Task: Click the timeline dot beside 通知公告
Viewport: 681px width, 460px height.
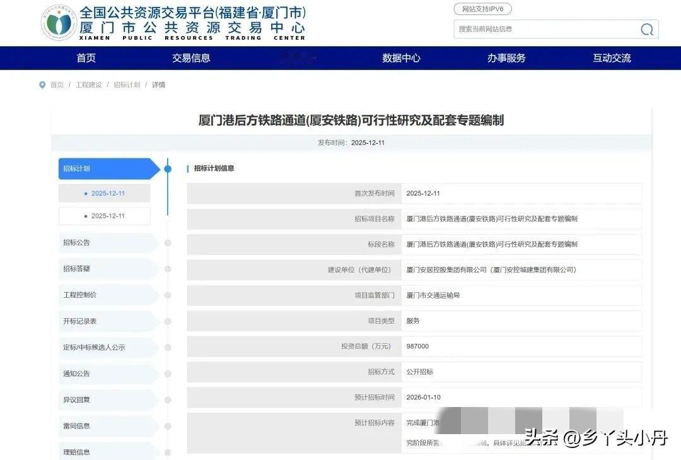Action: [168, 374]
